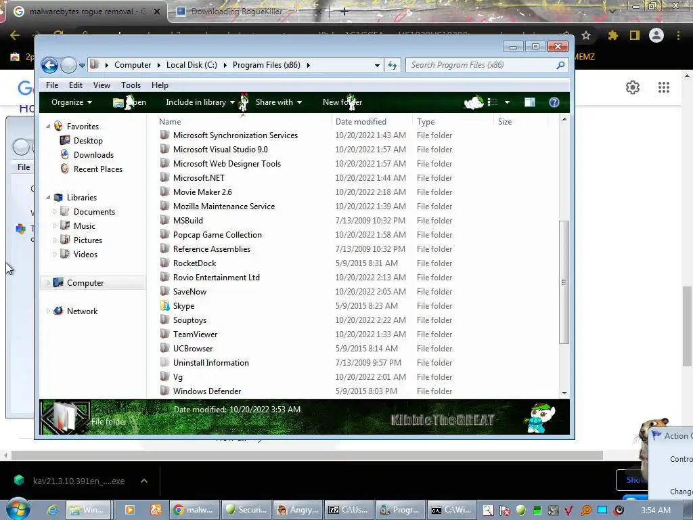
Task: Select the UCBrowser folder icon
Action: tap(165, 349)
